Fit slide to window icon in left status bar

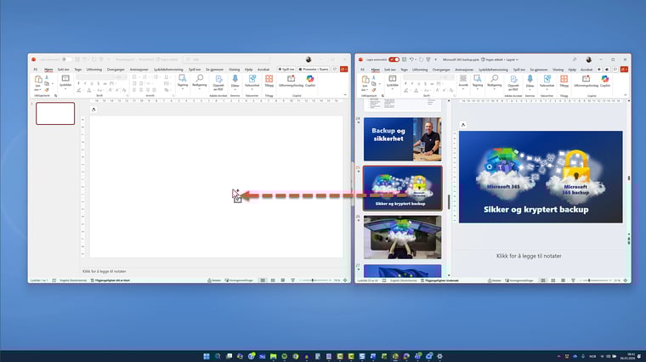[345, 280]
